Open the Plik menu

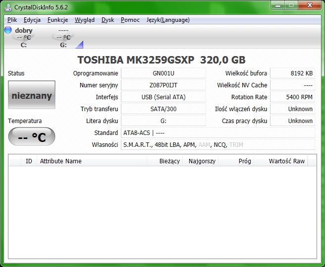(12, 20)
